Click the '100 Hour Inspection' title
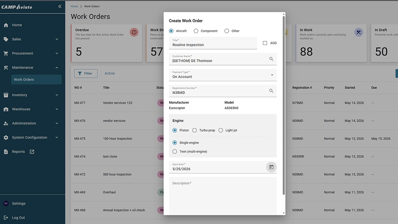 [x=118, y=139]
